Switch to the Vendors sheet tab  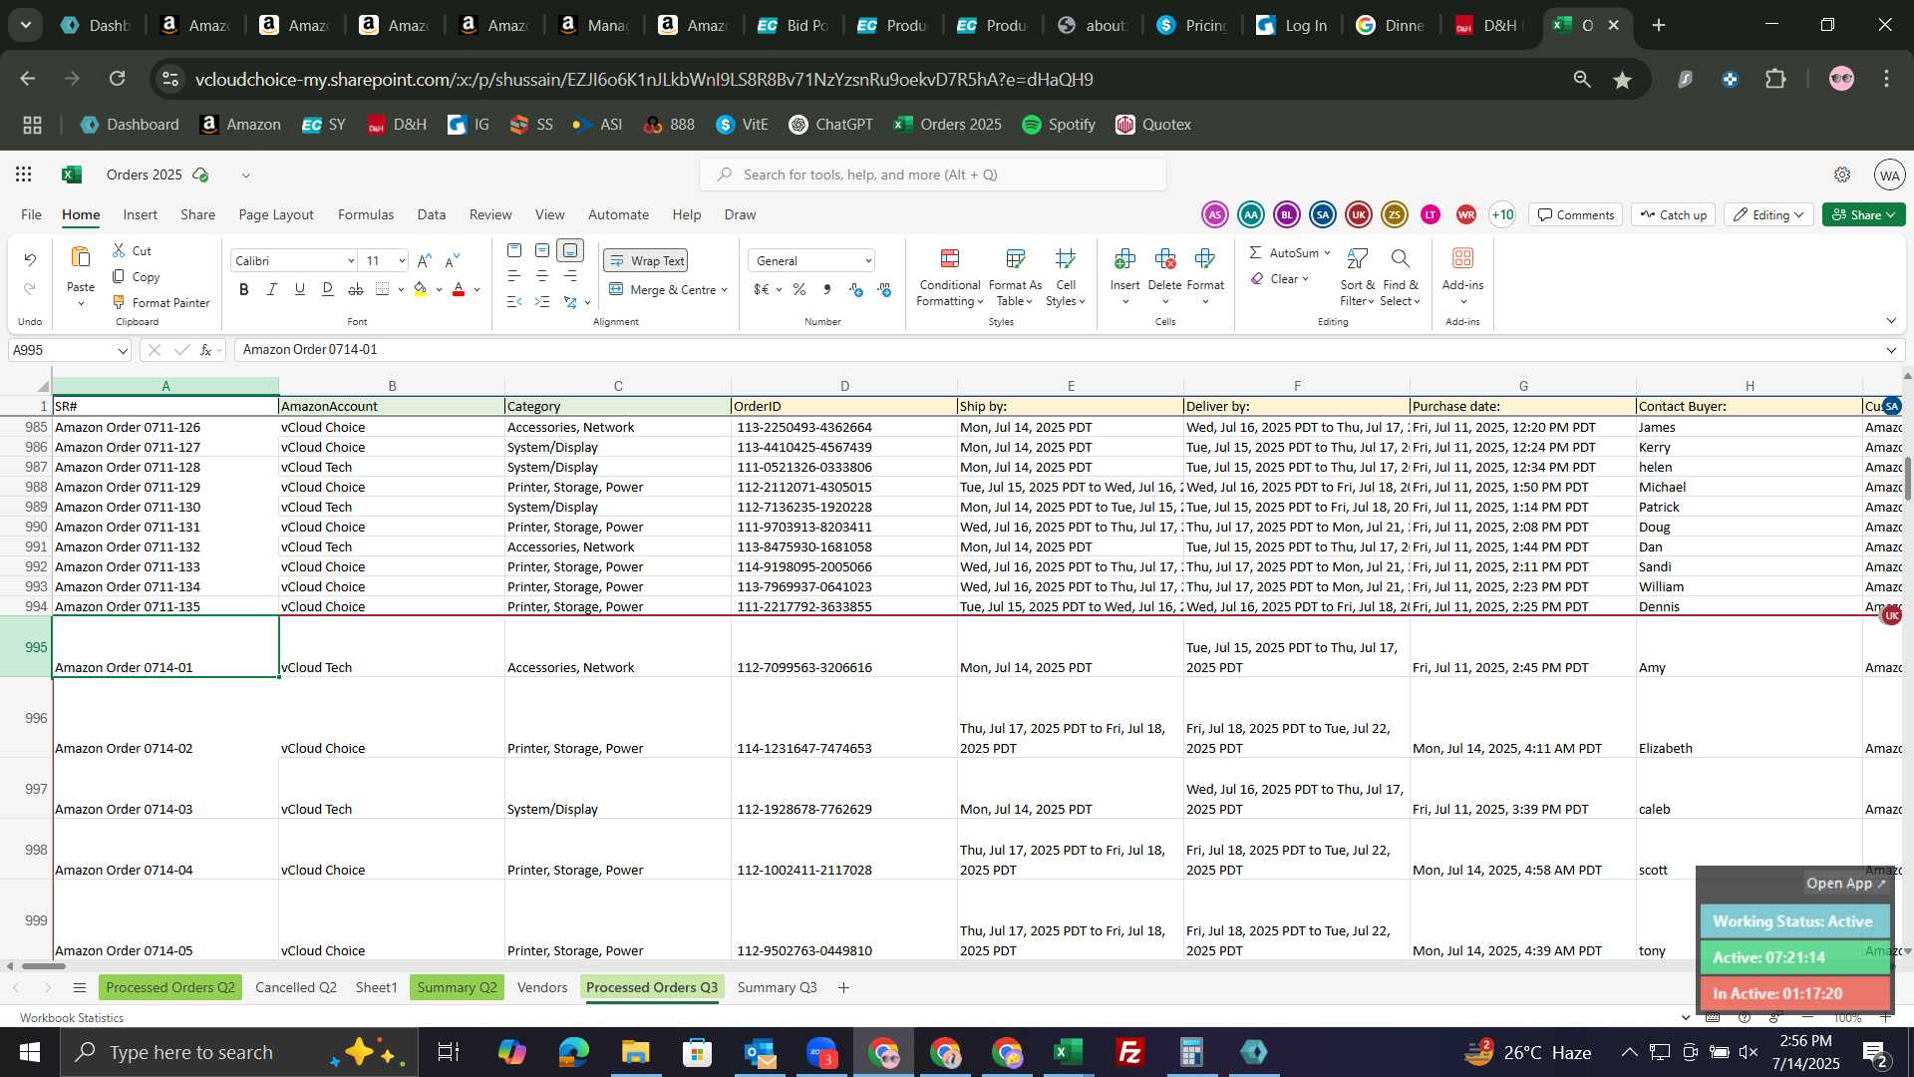tap(542, 987)
